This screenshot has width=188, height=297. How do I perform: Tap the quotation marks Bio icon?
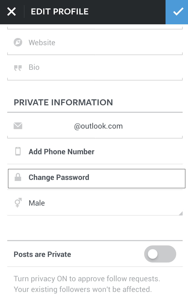tap(18, 68)
